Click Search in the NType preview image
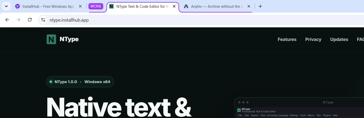 point(255,115)
